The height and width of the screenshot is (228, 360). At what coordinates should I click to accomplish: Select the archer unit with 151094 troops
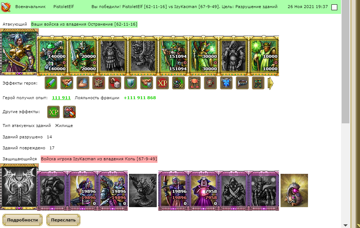click(x=173, y=56)
